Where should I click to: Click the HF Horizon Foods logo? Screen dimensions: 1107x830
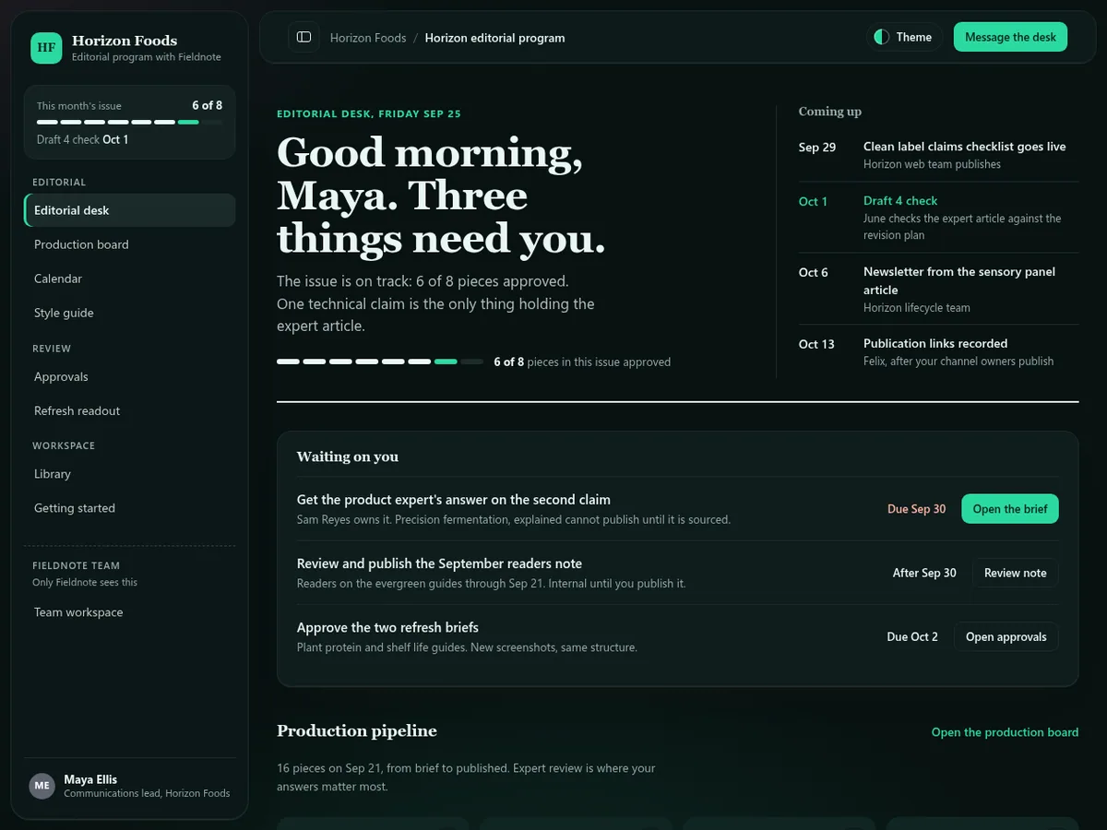[46, 48]
